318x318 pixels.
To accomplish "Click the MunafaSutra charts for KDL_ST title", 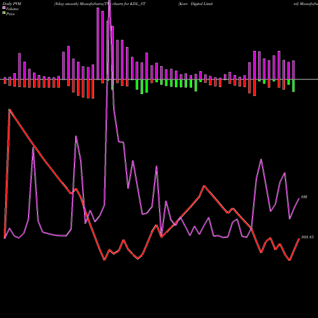I will 100,4.
